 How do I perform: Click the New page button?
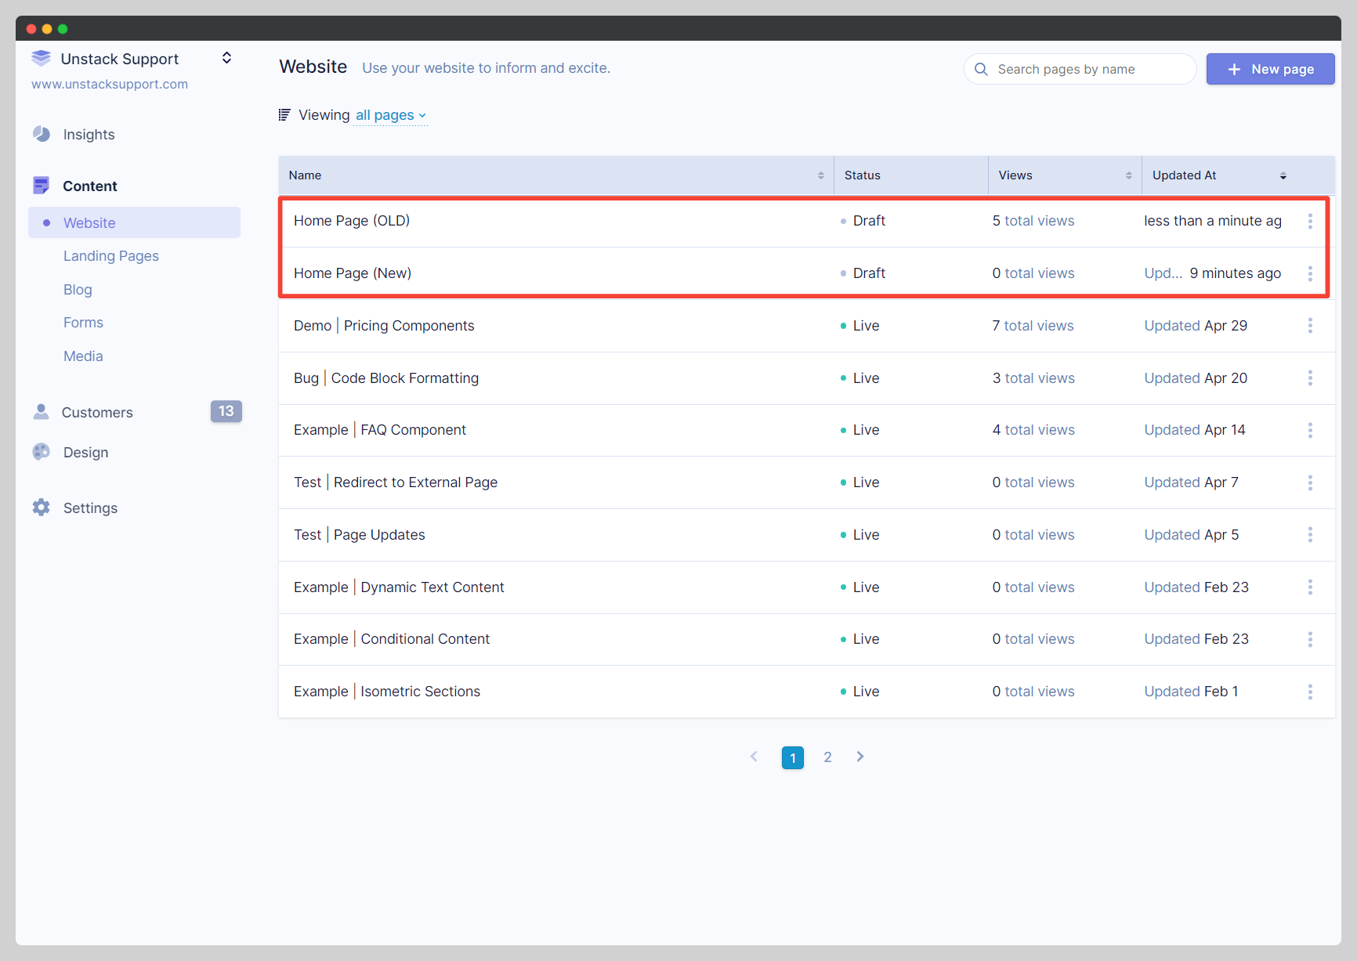pos(1270,69)
